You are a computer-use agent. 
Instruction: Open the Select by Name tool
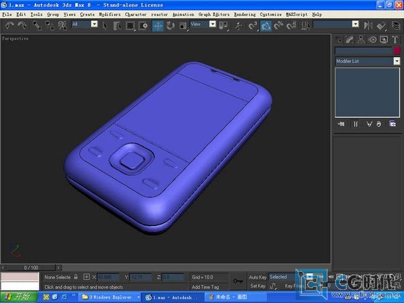(x=117, y=25)
